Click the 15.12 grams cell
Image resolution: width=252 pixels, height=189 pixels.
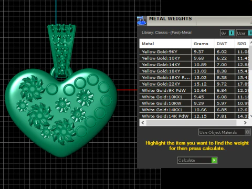(x=203, y=84)
